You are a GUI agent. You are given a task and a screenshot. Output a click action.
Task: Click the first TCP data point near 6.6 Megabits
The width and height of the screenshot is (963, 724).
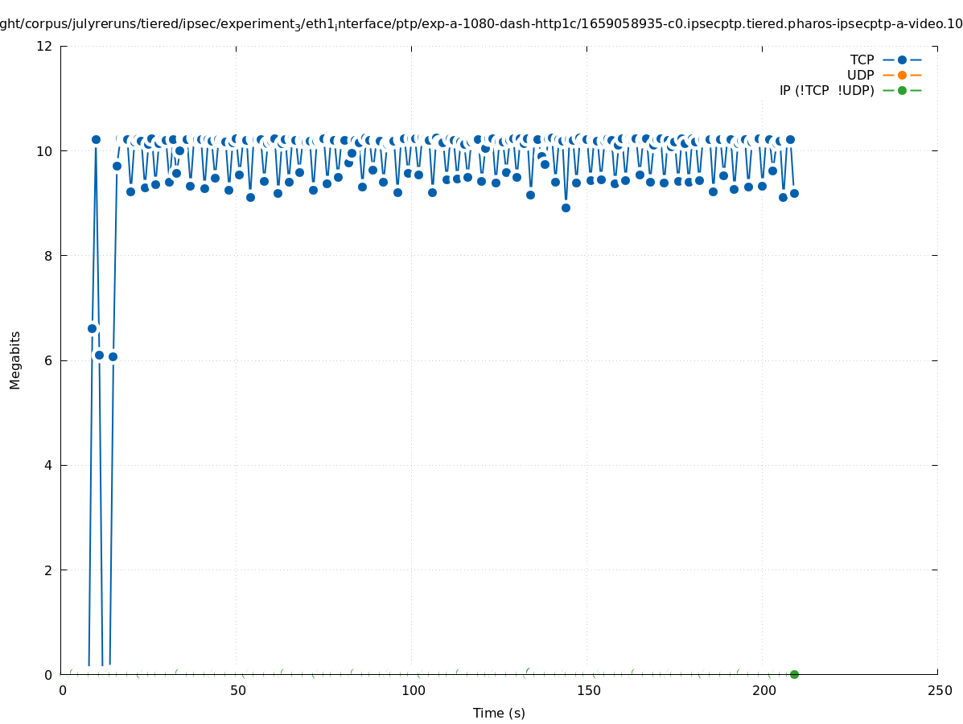[92, 328]
